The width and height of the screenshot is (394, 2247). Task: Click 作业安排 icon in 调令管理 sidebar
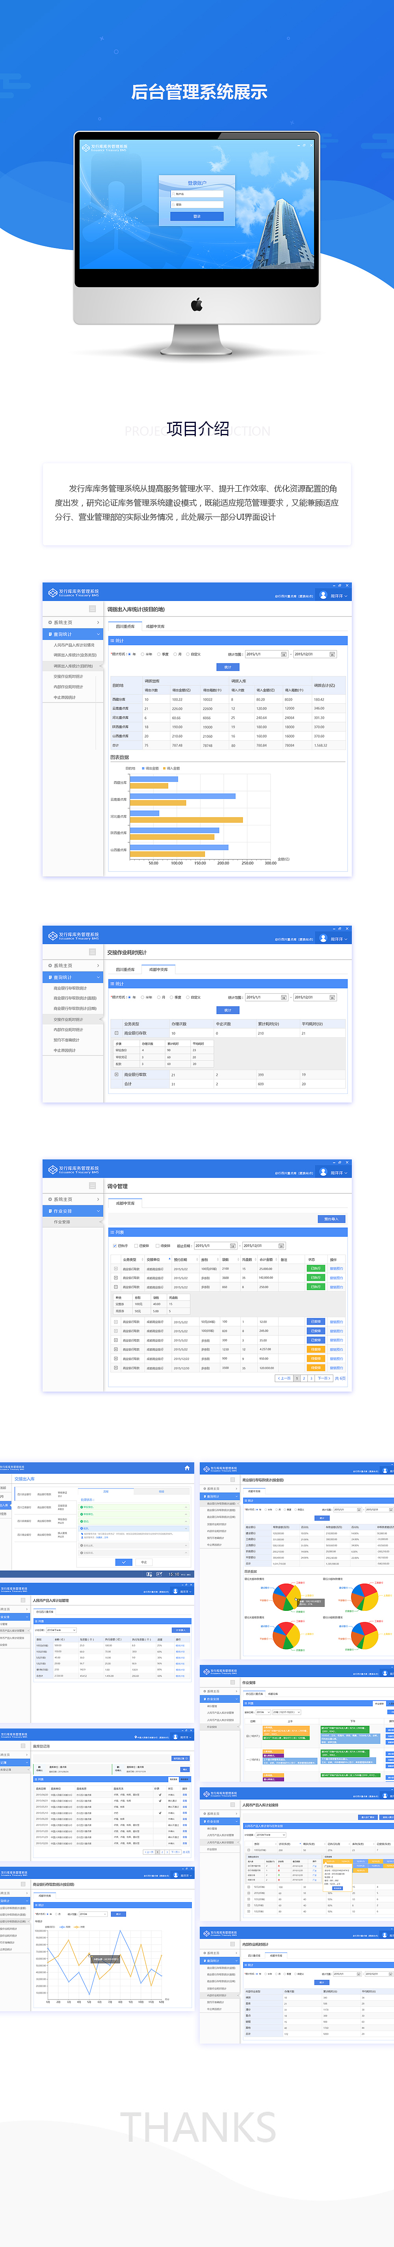(x=50, y=1212)
